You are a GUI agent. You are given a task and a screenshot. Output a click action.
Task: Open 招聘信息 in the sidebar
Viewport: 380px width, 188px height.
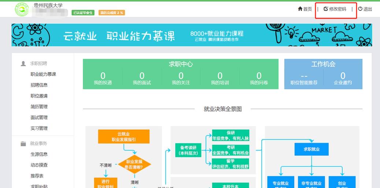coord(39,85)
